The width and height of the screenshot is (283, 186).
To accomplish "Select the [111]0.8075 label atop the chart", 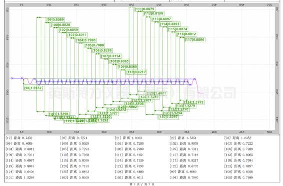I will pos(145,9).
